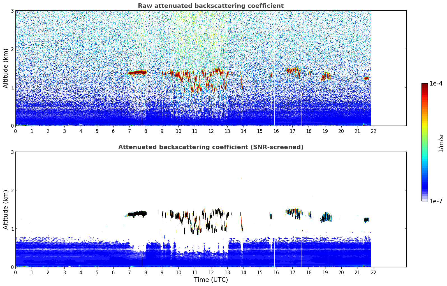Click the "Attenuated backscattering coefficient (SNR-screened)" title
The height and width of the screenshot is (286, 447).
coord(211,147)
